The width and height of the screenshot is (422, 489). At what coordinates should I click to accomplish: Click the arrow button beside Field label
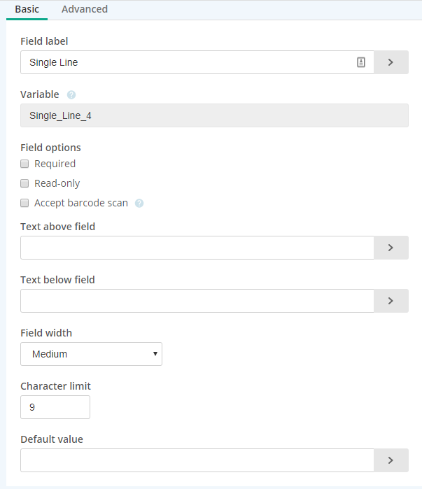coord(391,62)
